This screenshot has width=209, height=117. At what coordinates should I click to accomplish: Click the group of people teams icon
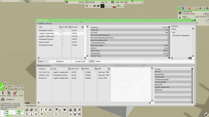[x=50, y=110]
